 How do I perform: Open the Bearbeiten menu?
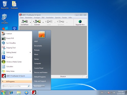[x=29, y=17]
